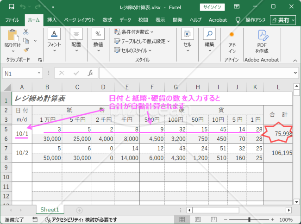This screenshot has width=301, height=224.
Task: Click the Cut scissors icon
Action: point(26,31)
